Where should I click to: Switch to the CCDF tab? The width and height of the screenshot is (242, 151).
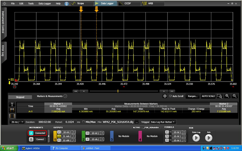(x=129, y=3)
